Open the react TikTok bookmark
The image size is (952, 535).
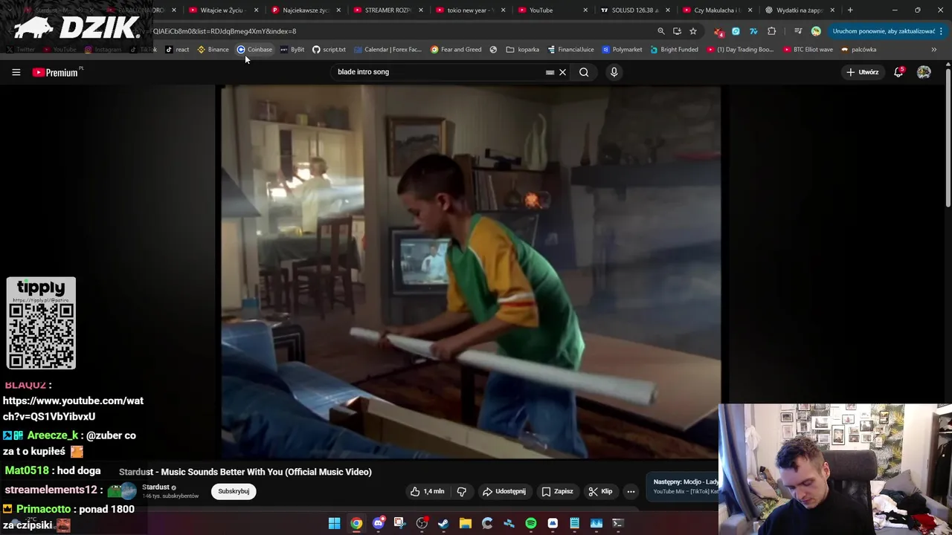[x=177, y=50]
